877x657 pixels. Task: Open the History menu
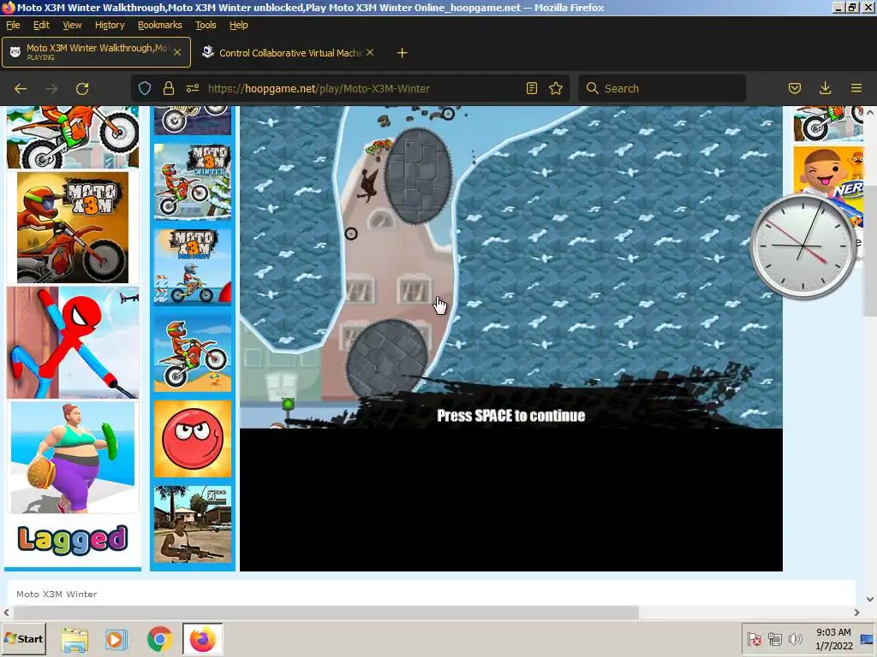pos(110,25)
